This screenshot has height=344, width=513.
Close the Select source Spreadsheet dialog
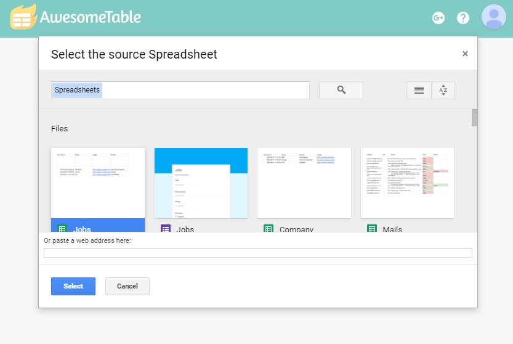[465, 54]
